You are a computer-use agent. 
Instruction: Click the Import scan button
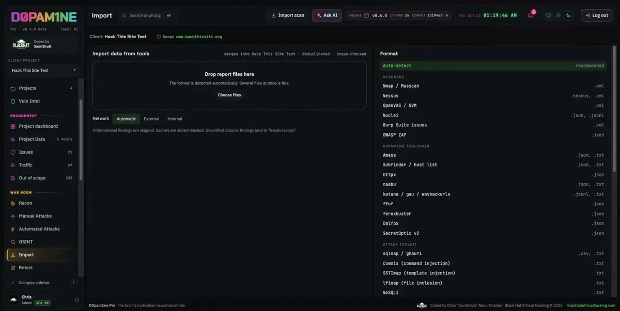[x=288, y=15]
